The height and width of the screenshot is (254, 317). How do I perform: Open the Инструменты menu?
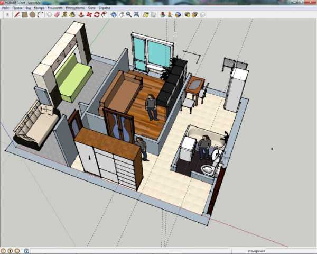(x=74, y=8)
